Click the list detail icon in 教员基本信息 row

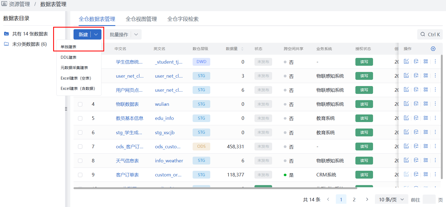pos(426,118)
